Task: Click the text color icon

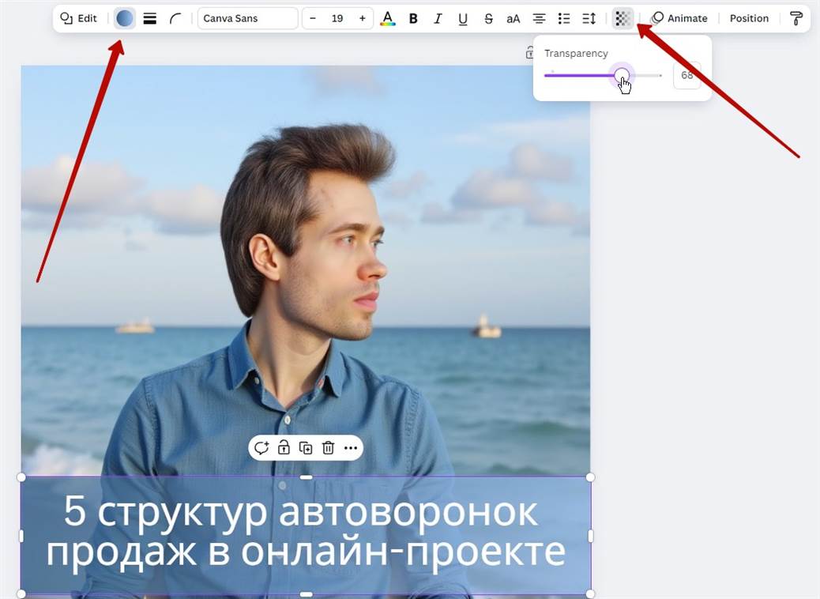Action: pos(387,18)
